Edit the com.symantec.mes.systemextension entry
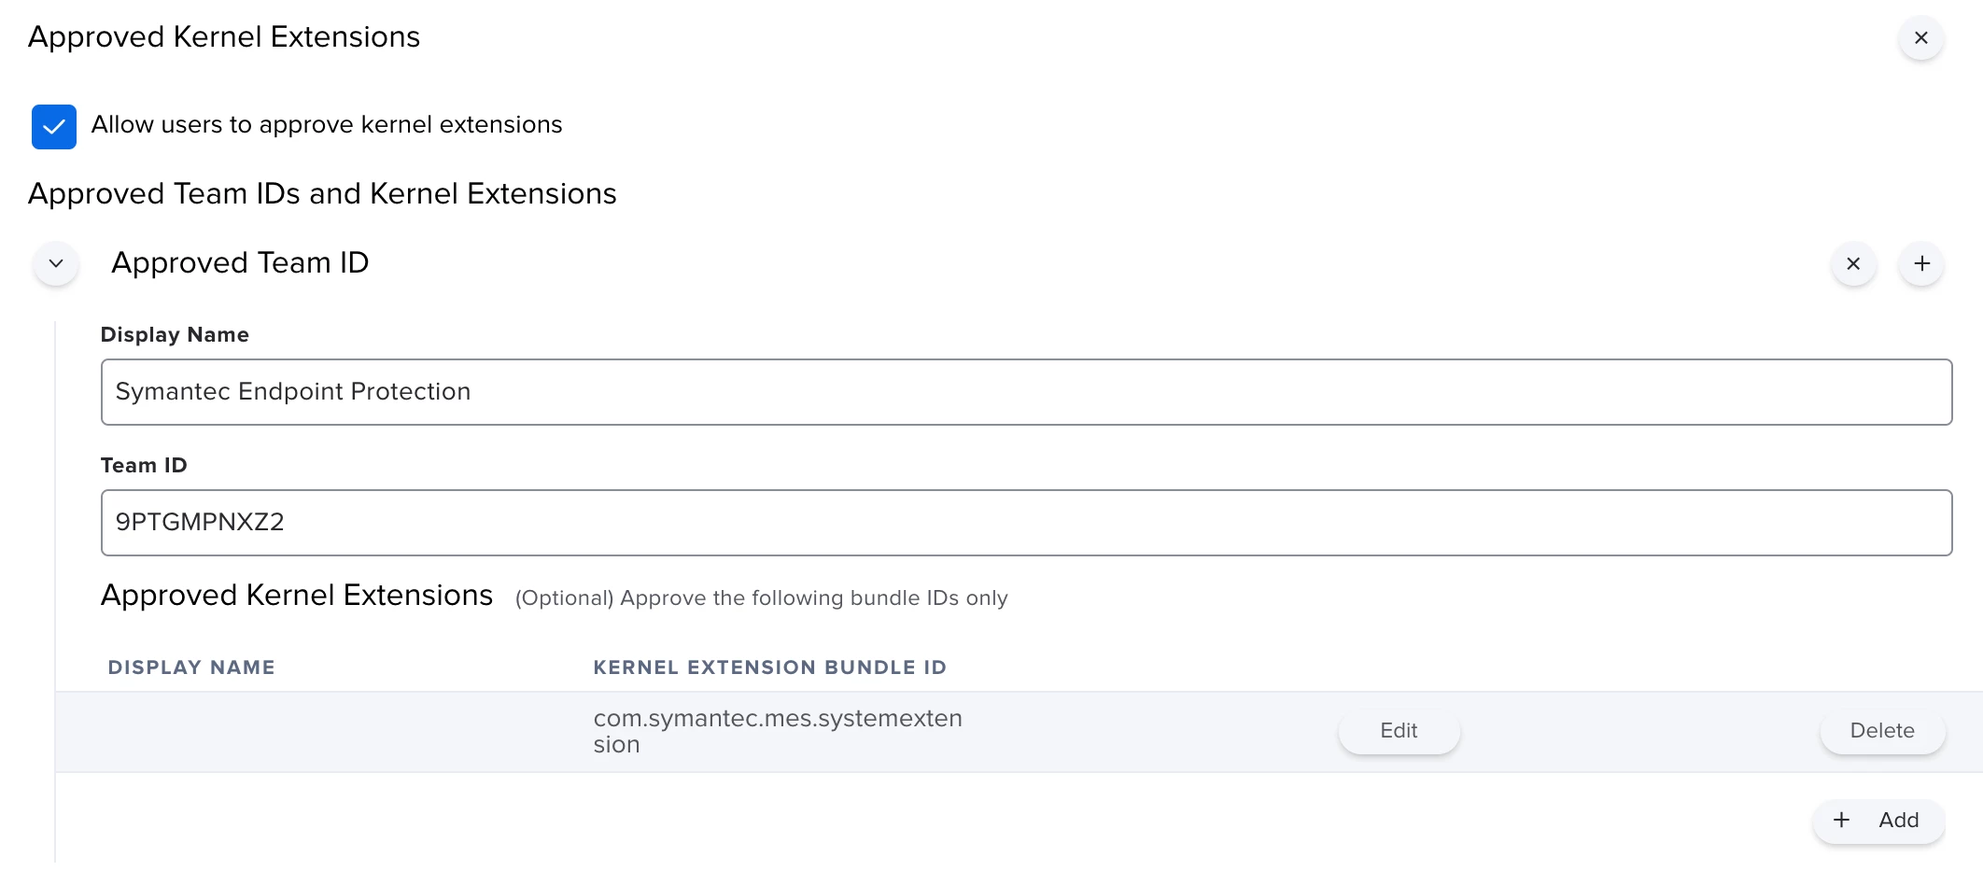The width and height of the screenshot is (1983, 885). pyautogui.click(x=1398, y=731)
